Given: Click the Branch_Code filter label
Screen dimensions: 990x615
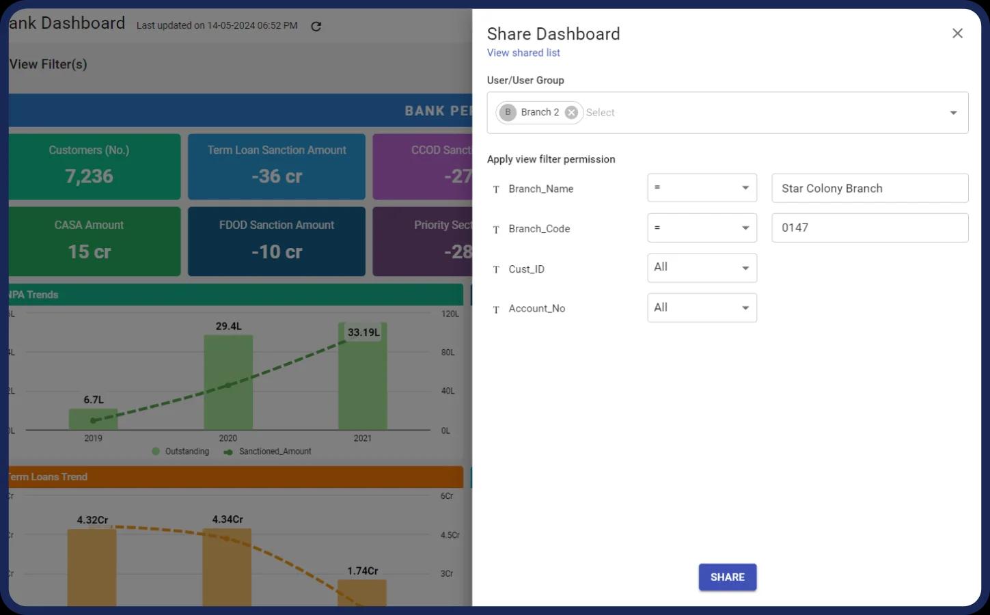Looking at the screenshot, I should 539,228.
